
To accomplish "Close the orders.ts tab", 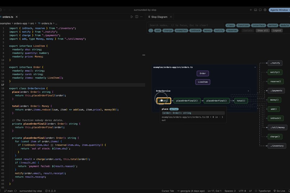I will (x=17, y=17).
